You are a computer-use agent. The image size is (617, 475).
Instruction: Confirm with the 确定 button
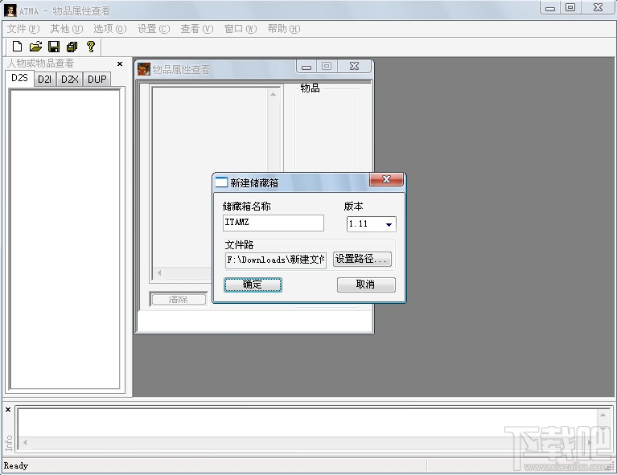pos(253,285)
